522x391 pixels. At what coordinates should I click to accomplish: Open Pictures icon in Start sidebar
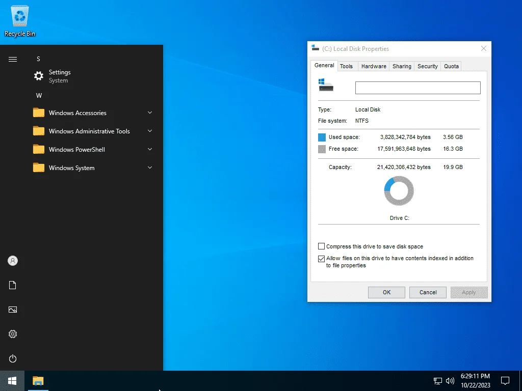13,310
